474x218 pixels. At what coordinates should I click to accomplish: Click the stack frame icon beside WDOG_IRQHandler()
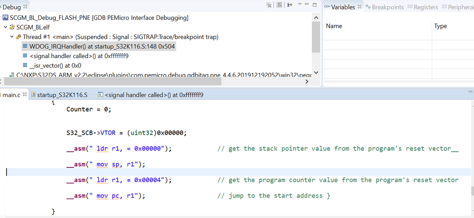click(25, 47)
